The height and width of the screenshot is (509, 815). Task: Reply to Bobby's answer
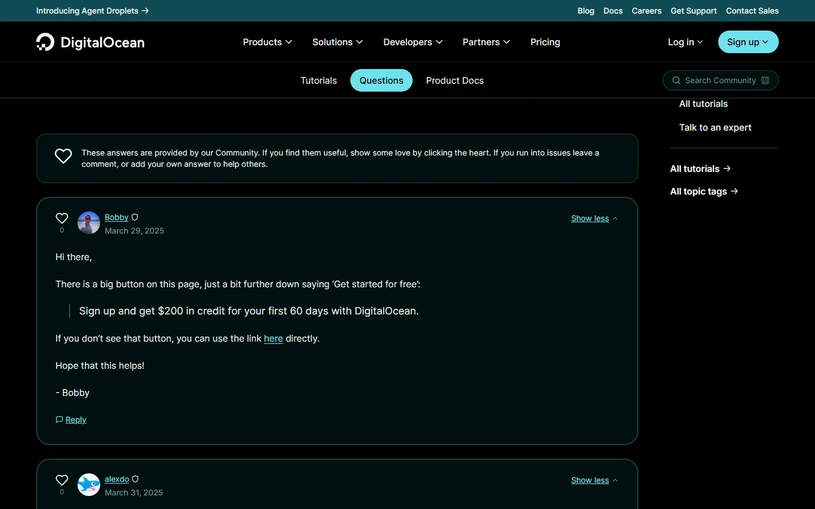(71, 420)
